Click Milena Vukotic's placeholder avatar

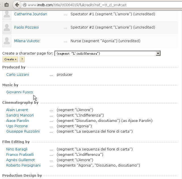7,41
